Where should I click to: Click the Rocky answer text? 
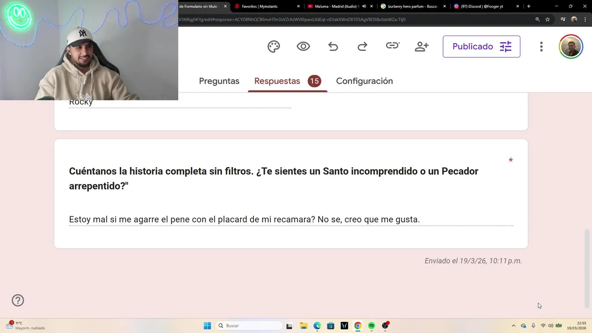[81, 102]
